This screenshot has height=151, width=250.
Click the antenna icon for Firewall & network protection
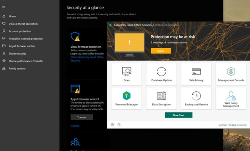(4, 39)
